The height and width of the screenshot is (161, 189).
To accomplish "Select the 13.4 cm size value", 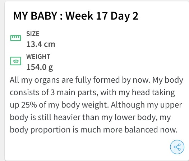I will 41,44.
